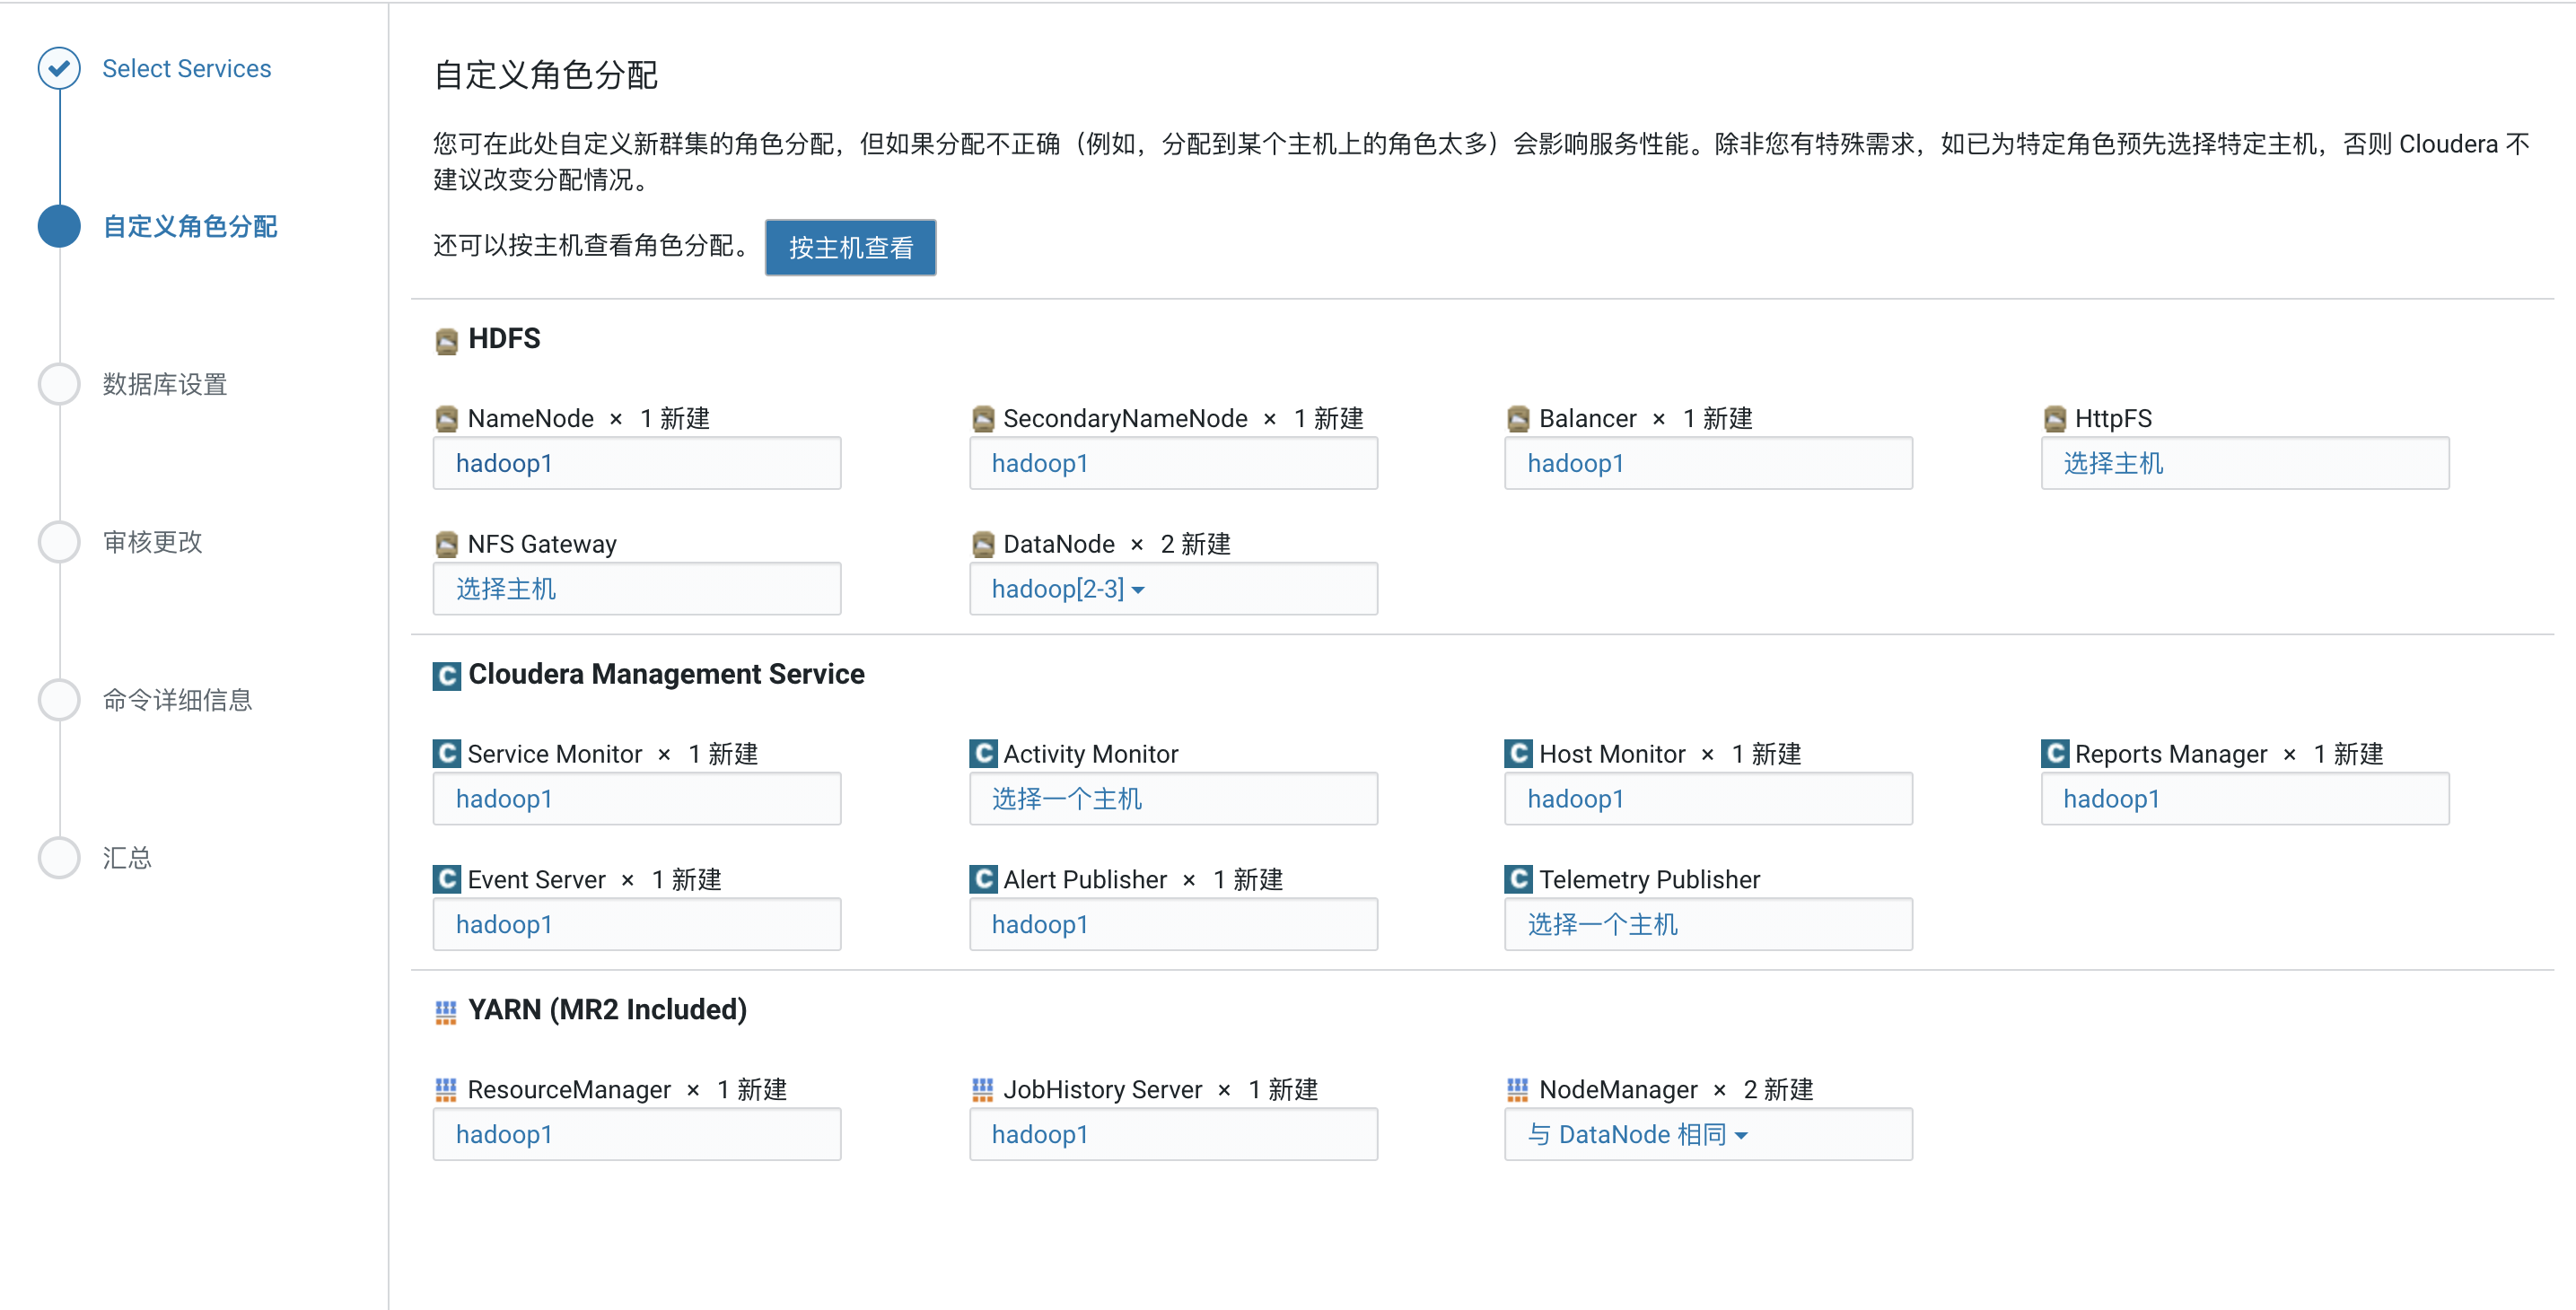Open the DataNode hadoop[2-3] host dropdown

tap(1067, 589)
